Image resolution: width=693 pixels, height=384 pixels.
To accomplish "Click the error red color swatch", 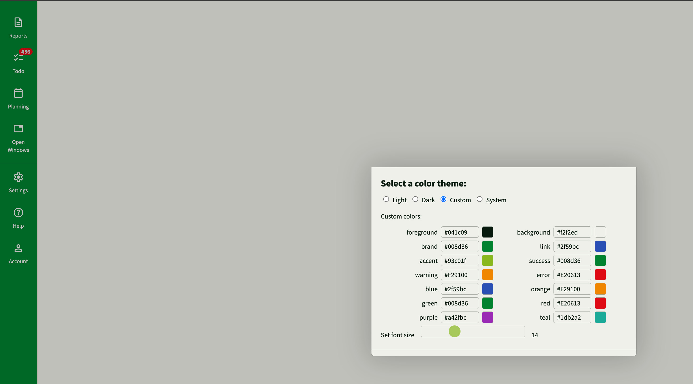I will pyautogui.click(x=600, y=275).
